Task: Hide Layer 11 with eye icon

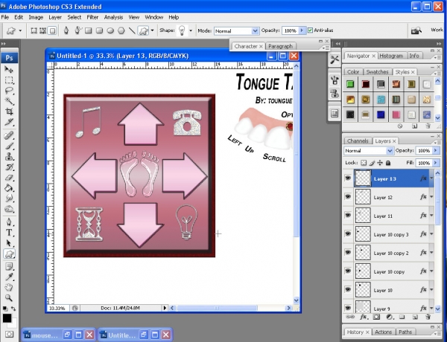Action: click(x=348, y=216)
